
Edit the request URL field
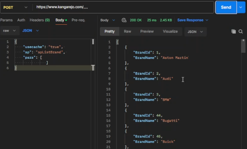123,7
